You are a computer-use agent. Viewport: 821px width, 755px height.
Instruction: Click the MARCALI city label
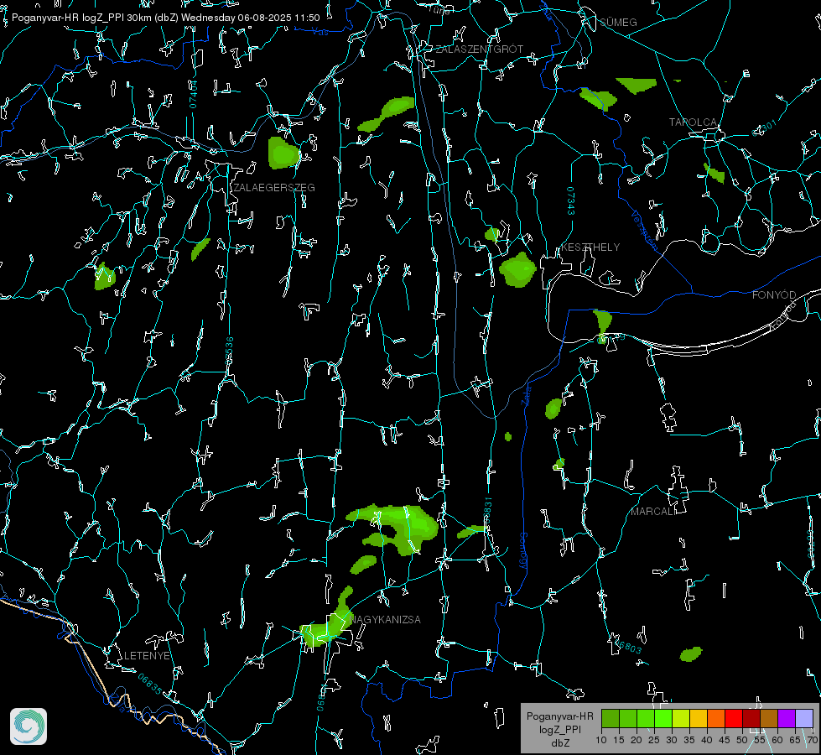coord(653,512)
